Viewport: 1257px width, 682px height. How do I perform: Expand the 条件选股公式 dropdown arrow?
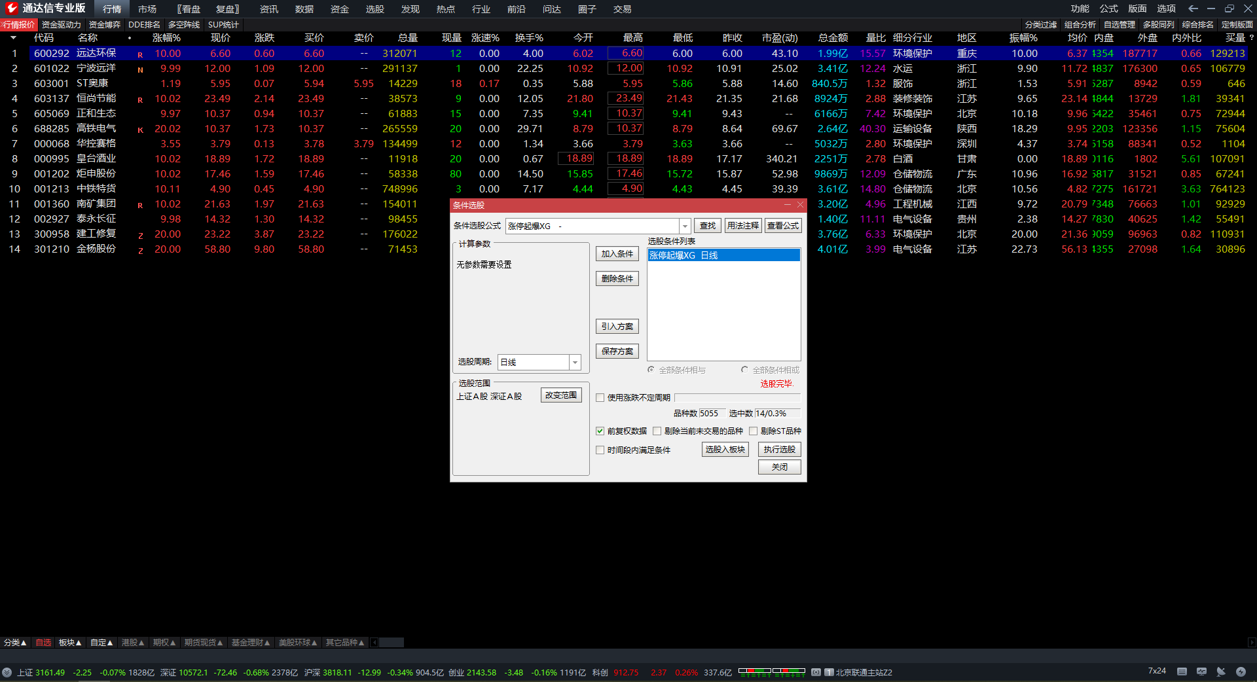point(685,226)
